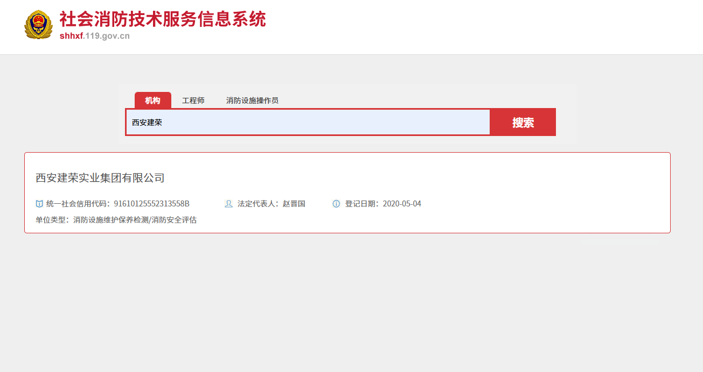Screen dimensions: 703x372
Task: Click the person icon beside 法定代表人
Action: 228,204
